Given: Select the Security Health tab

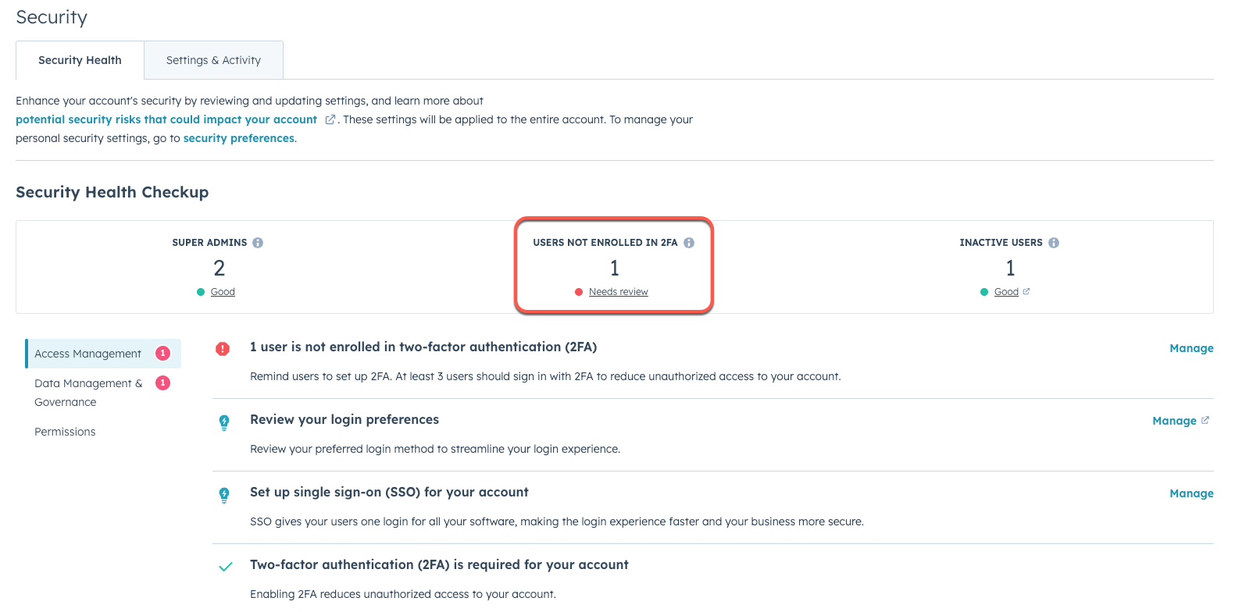Looking at the screenshot, I should pos(80,59).
